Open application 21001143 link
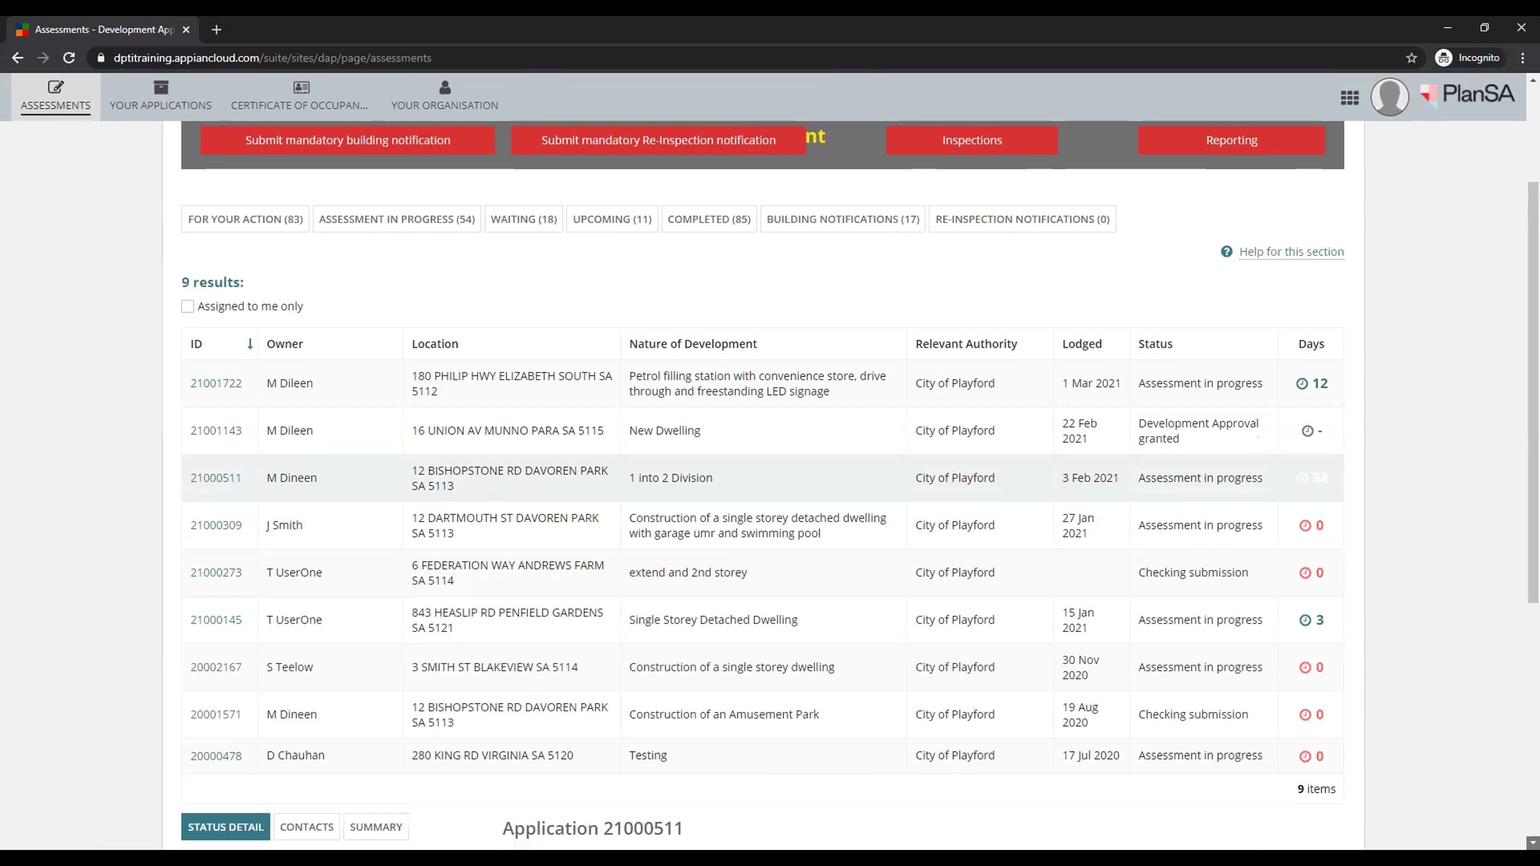1540x866 pixels. pos(216,431)
